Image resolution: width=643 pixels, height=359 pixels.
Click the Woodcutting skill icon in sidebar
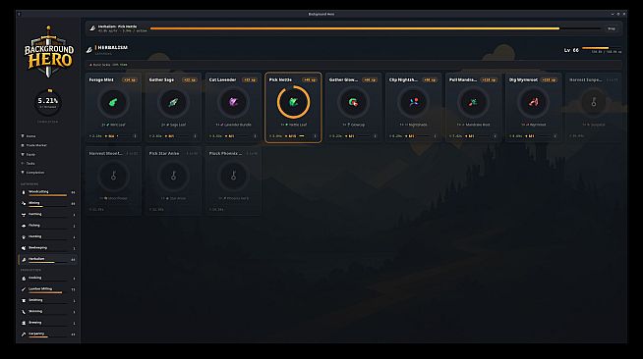coord(24,192)
